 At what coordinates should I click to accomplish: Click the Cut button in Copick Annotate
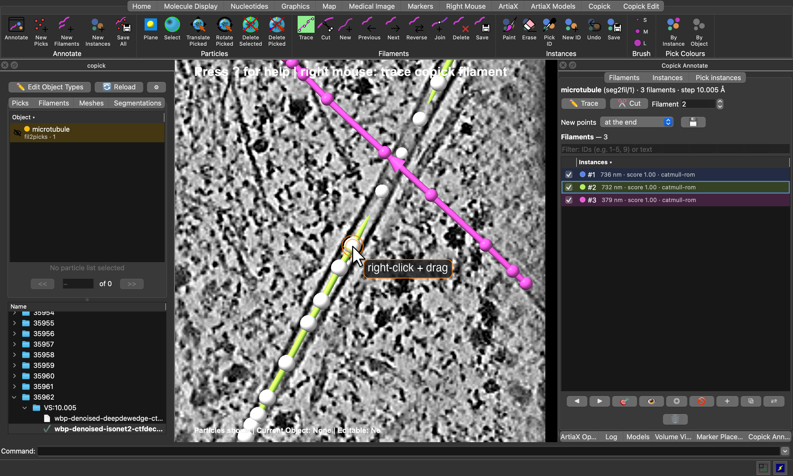[629, 103]
